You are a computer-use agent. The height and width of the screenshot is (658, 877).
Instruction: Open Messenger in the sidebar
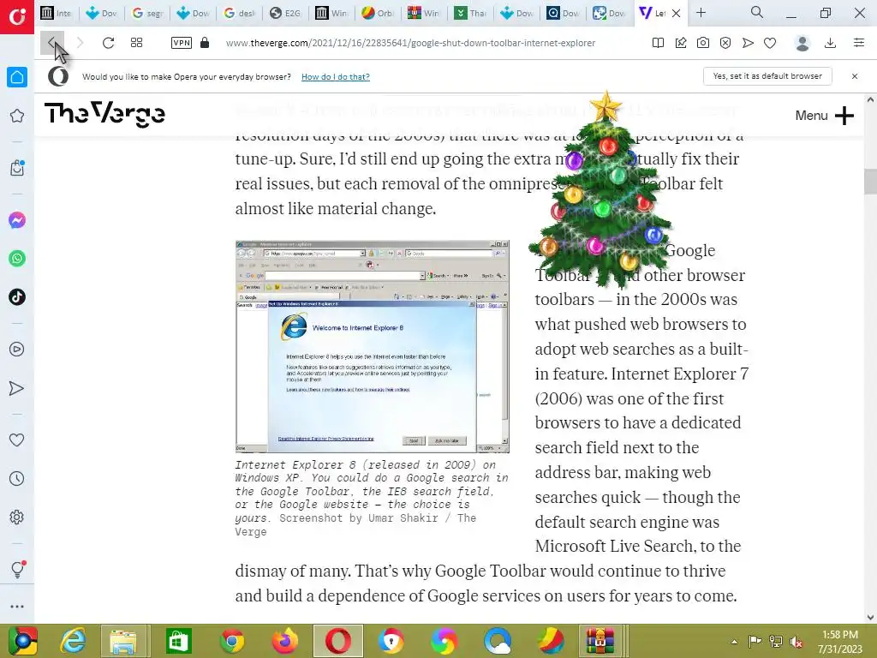17,220
